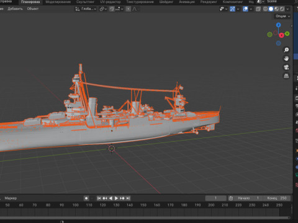
Task: Switch to wireframe viewport shading
Action: click(x=265, y=9)
